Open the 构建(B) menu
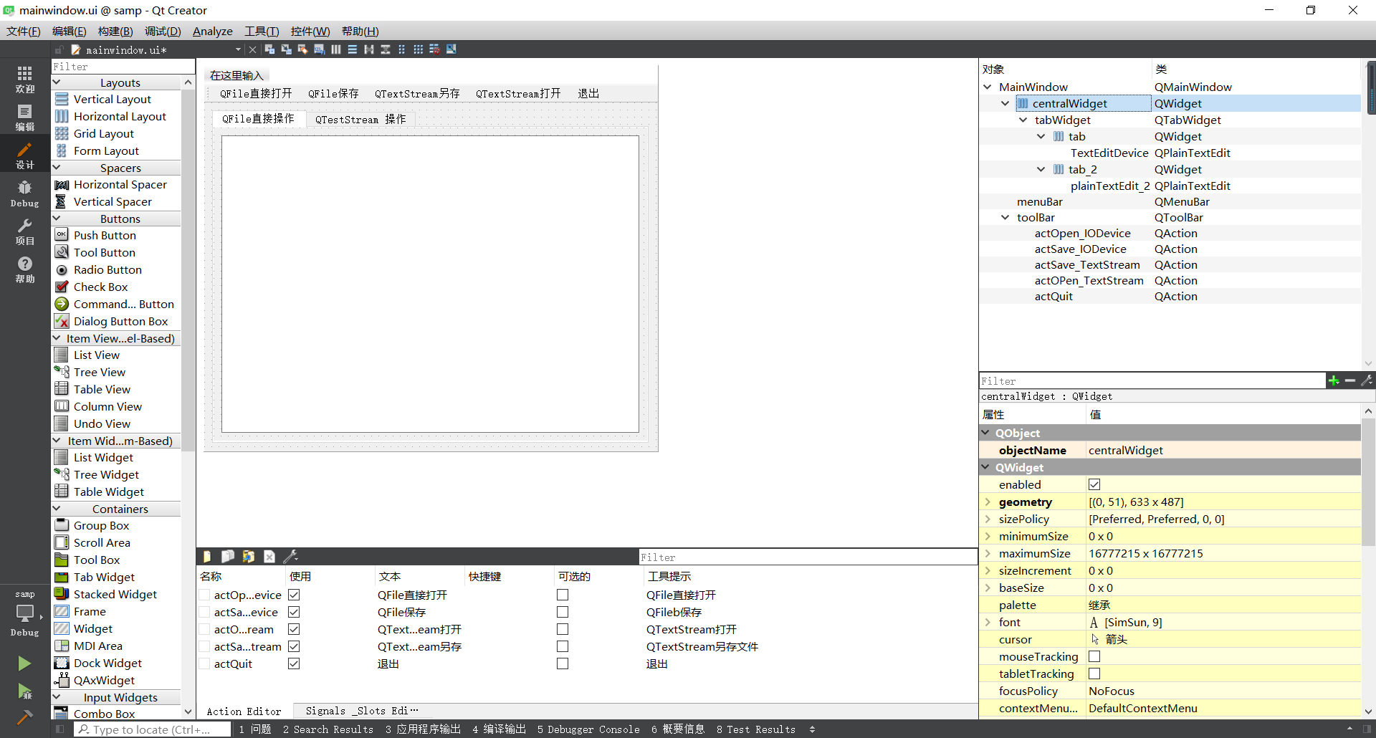 click(115, 31)
